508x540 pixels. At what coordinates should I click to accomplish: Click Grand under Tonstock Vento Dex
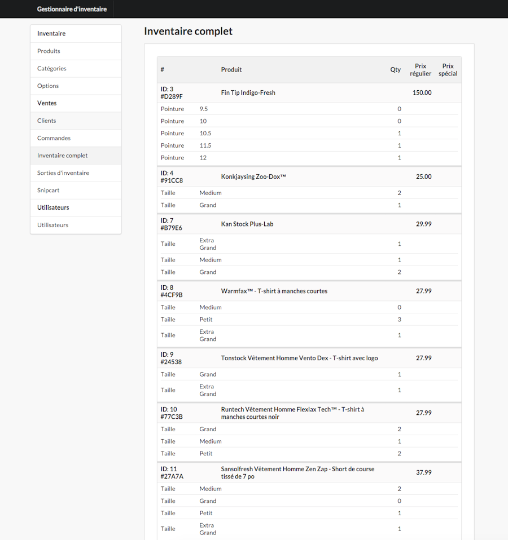click(x=208, y=374)
